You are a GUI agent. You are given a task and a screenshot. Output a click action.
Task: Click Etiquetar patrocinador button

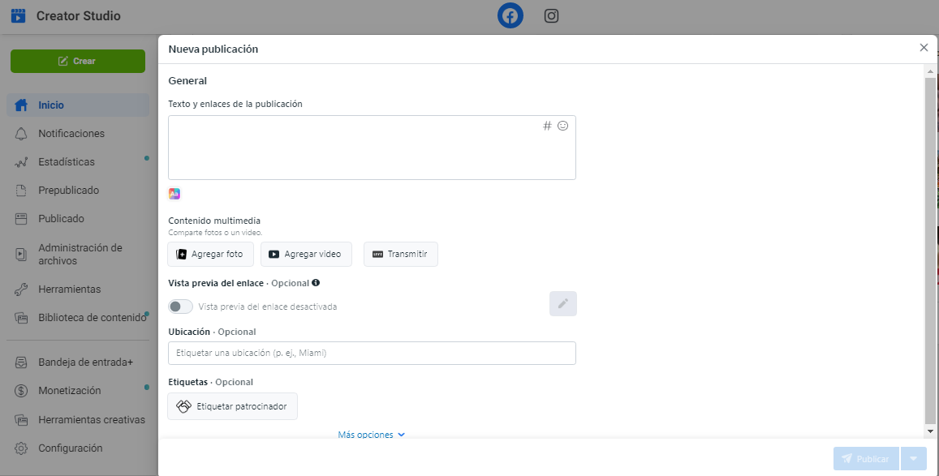coord(232,406)
